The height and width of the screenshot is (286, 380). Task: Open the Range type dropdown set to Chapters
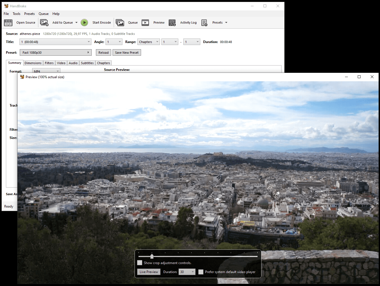pyautogui.click(x=149, y=42)
